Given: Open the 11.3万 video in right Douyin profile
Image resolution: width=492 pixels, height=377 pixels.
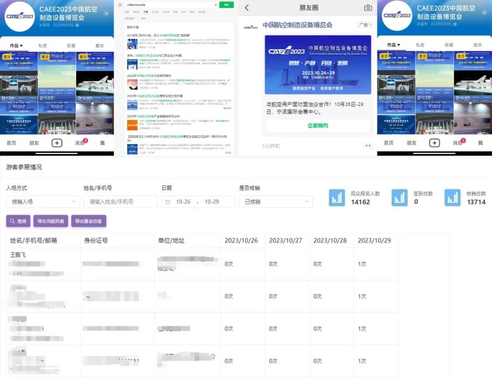Looking at the screenshot, I should pyautogui.click(x=435, y=77).
